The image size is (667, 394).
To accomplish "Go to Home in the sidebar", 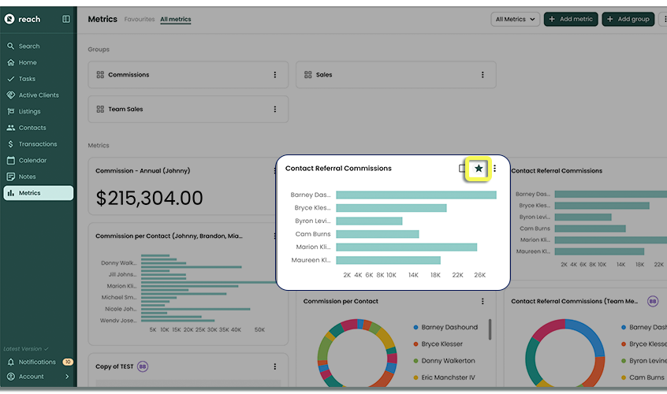I will [x=28, y=62].
